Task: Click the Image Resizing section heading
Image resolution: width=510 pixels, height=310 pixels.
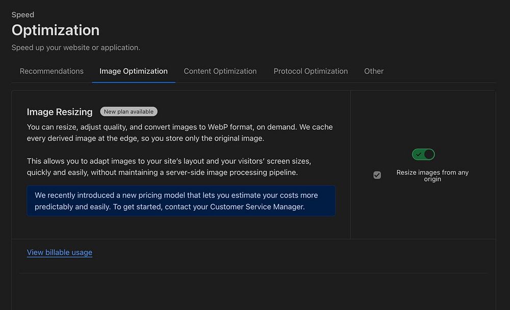Action: [x=60, y=112]
